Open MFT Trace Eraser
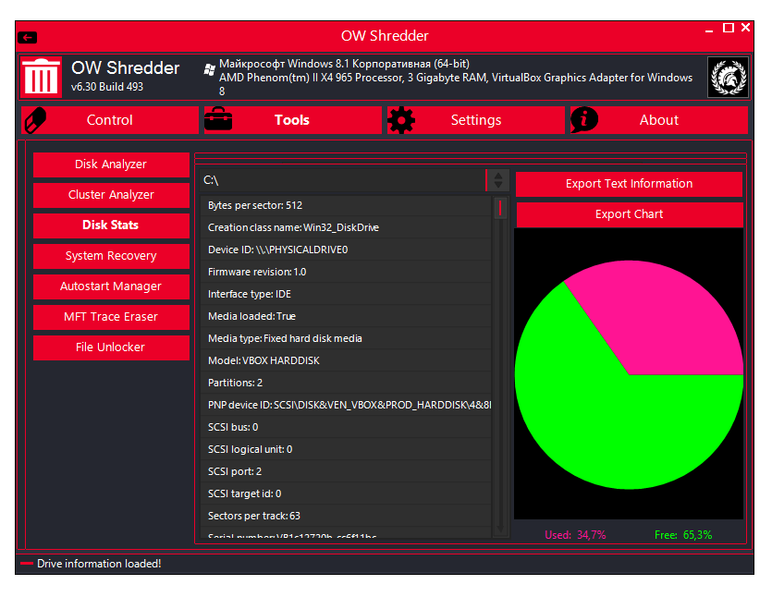The width and height of the screenshot is (772, 609). (x=111, y=317)
